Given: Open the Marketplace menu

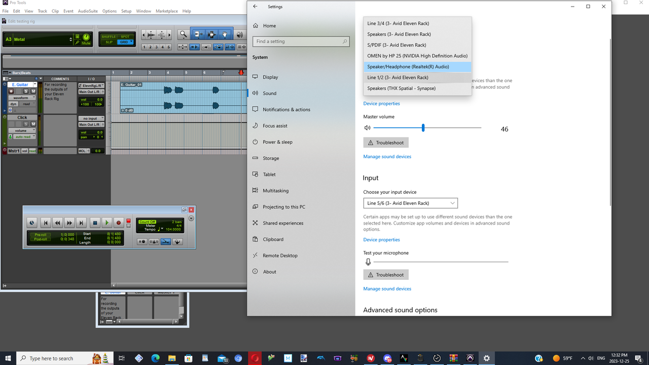Looking at the screenshot, I should [167, 11].
